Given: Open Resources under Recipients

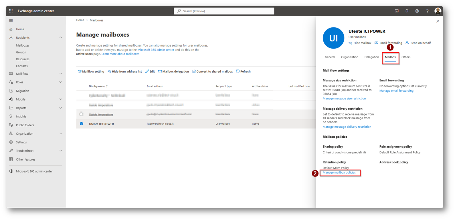Looking at the screenshot, I should [x=23, y=59].
